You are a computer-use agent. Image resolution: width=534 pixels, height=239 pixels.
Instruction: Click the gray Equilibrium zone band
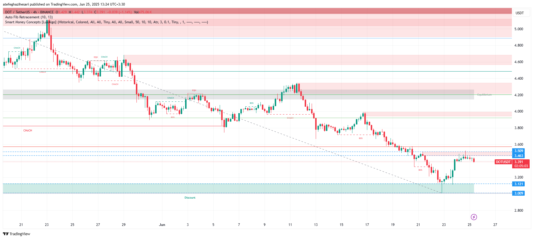238,94
